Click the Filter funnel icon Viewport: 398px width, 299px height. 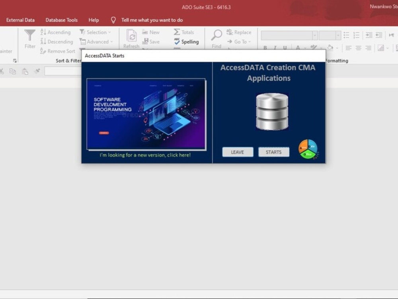click(30, 35)
